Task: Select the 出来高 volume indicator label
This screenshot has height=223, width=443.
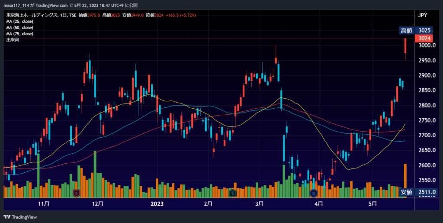Action: [x=13, y=40]
